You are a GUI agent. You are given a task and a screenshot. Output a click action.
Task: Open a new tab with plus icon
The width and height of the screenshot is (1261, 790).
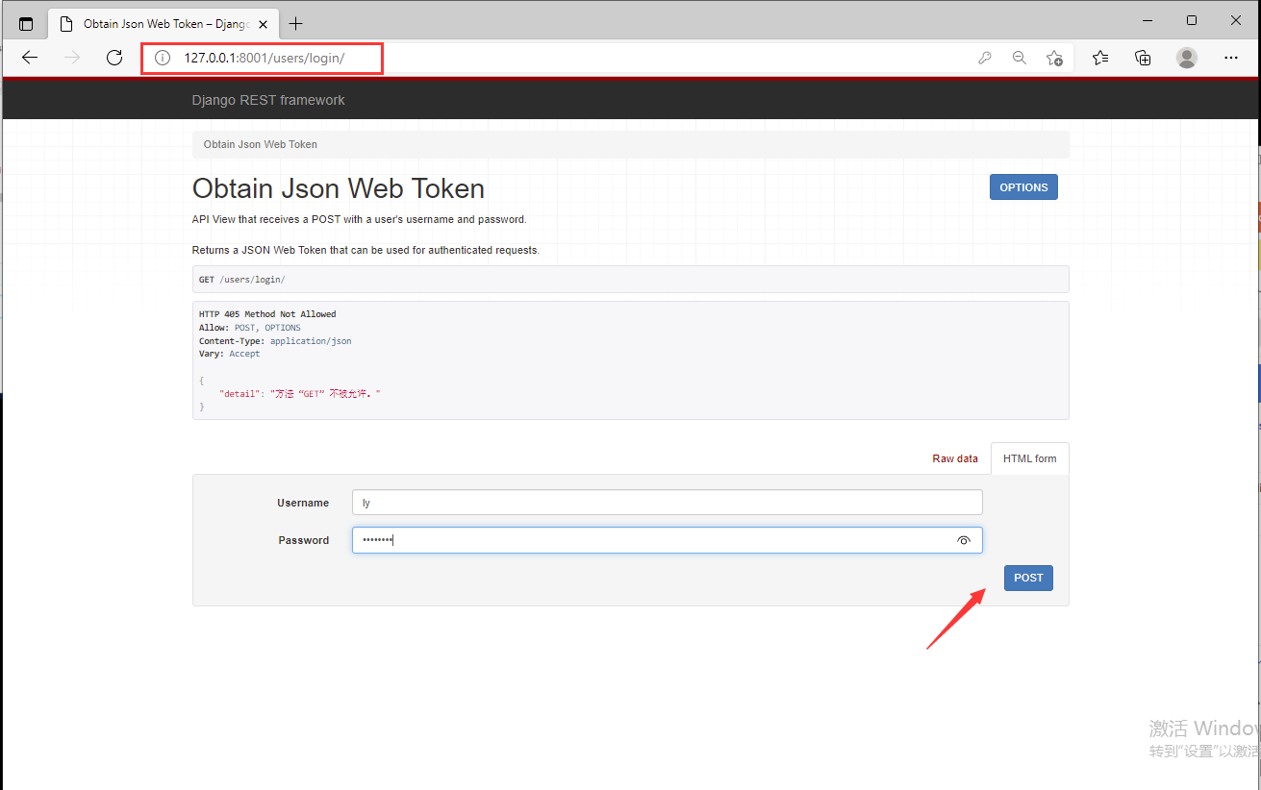tap(295, 23)
